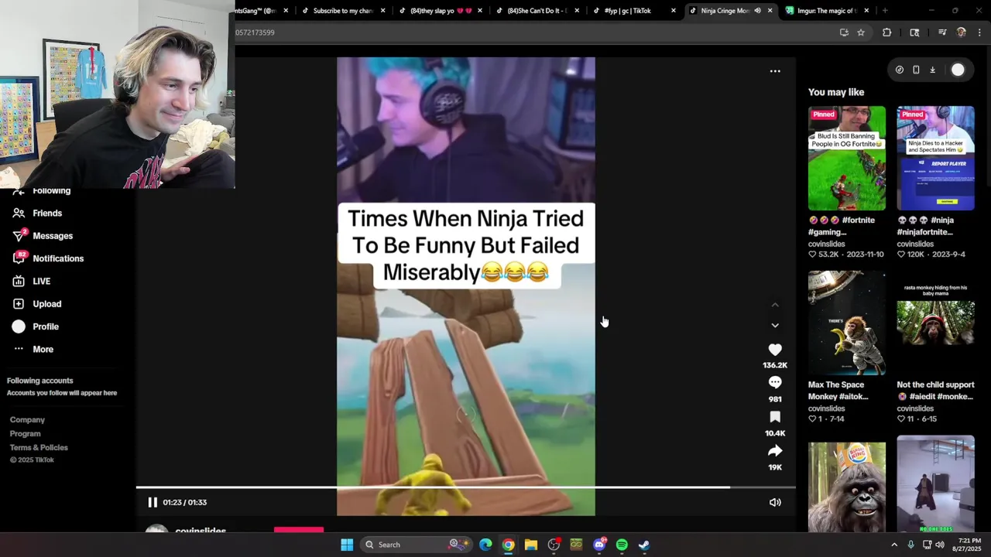Click the Upload plus icon

coord(19,304)
